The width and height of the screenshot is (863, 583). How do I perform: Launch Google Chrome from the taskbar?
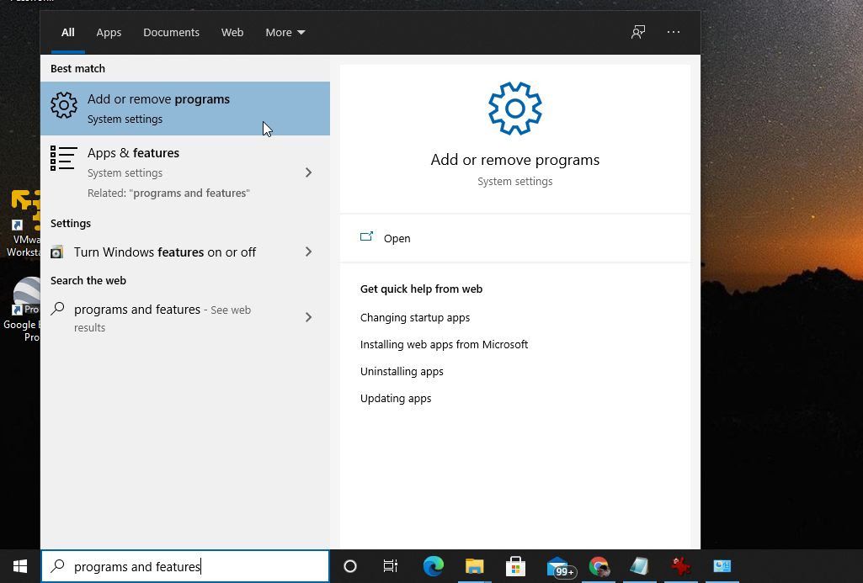(599, 566)
